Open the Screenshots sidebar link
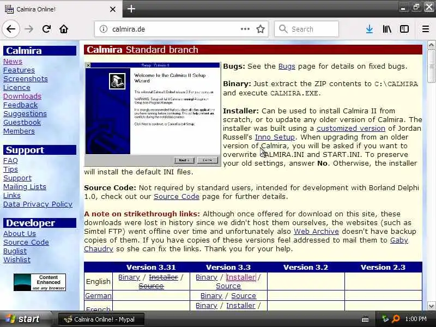This screenshot has width=436, height=327. tap(26, 78)
